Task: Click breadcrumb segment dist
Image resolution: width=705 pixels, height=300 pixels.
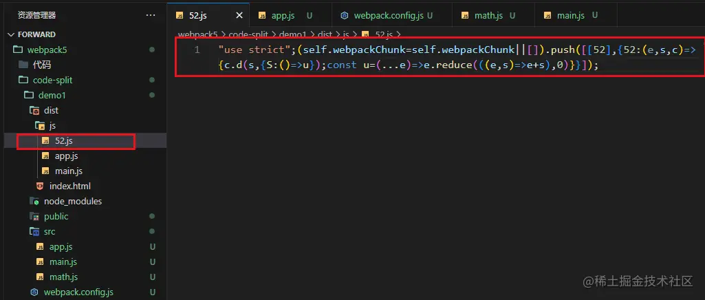Action: [x=324, y=34]
